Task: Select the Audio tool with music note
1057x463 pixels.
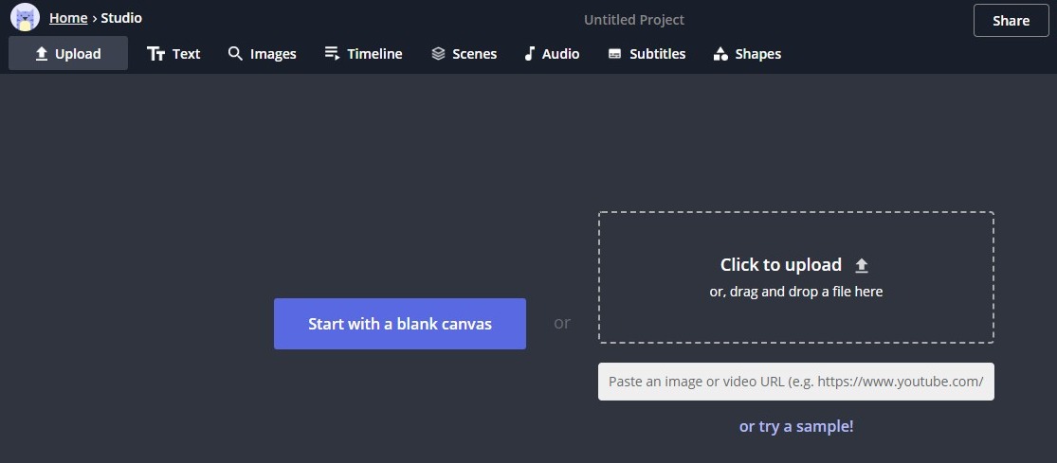Action: (551, 54)
